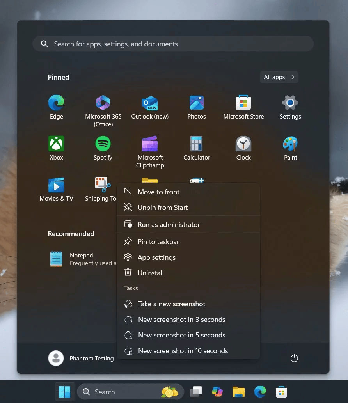This screenshot has width=348, height=403.
Task: Click the partially hidden folder icon in Pinned
Action: pyautogui.click(x=150, y=180)
